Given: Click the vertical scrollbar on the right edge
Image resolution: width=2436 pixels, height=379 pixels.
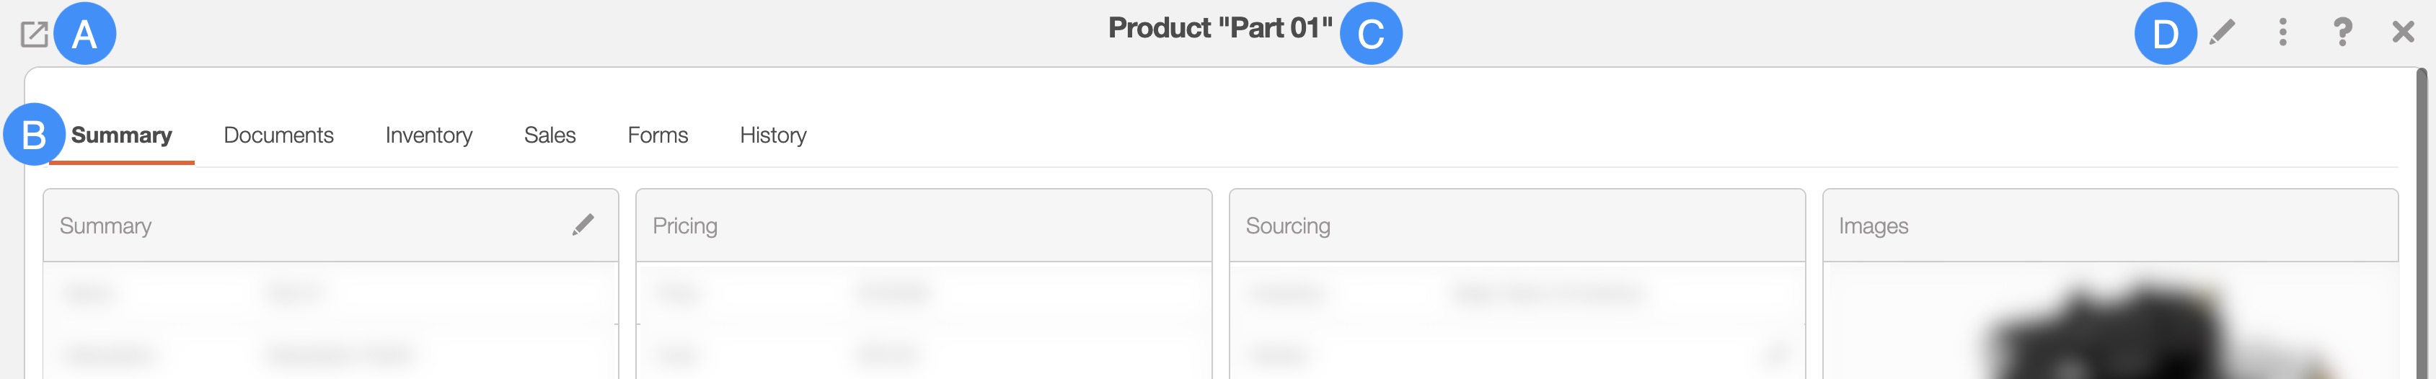Looking at the screenshot, I should (x=2421, y=227).
